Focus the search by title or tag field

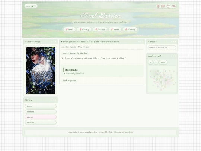[162, 48]
